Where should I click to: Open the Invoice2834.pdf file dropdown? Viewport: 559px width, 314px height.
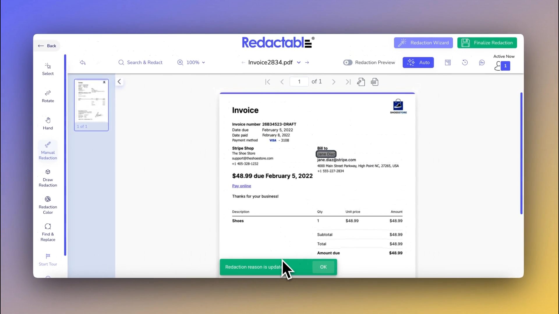(299, 63)
